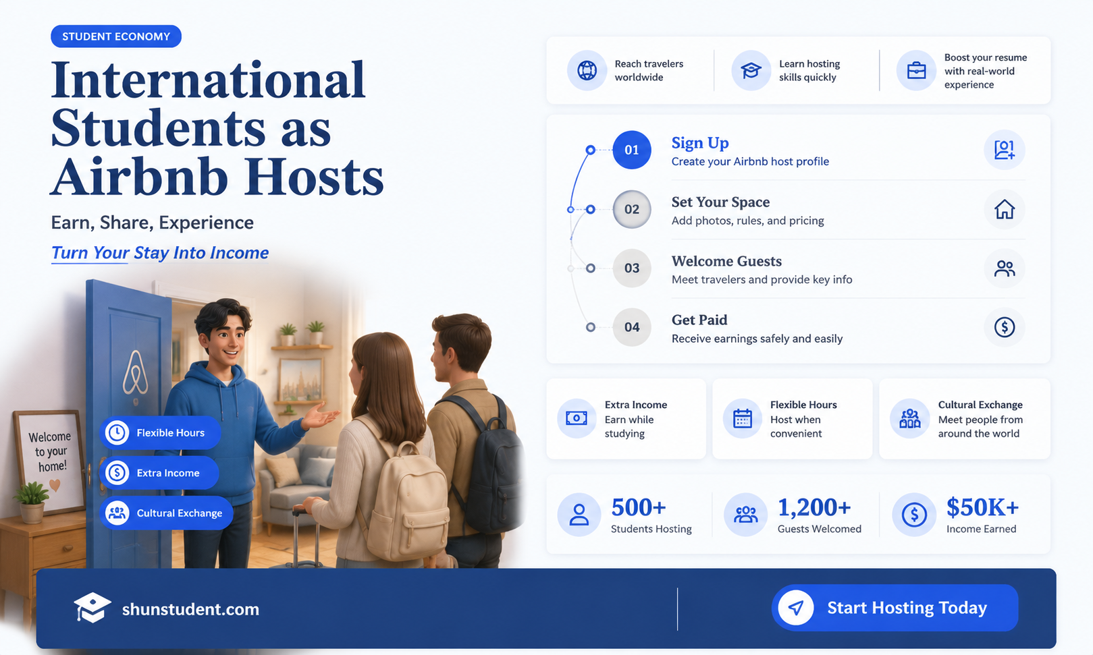Click the dollar icon beside $50K+ Income Earned

pyautogui.click(x=914, y=515)
